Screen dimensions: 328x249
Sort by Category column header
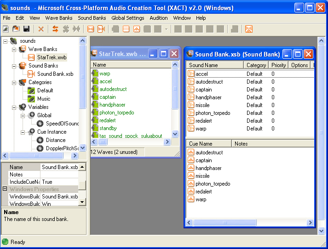[x=256, y=65]
